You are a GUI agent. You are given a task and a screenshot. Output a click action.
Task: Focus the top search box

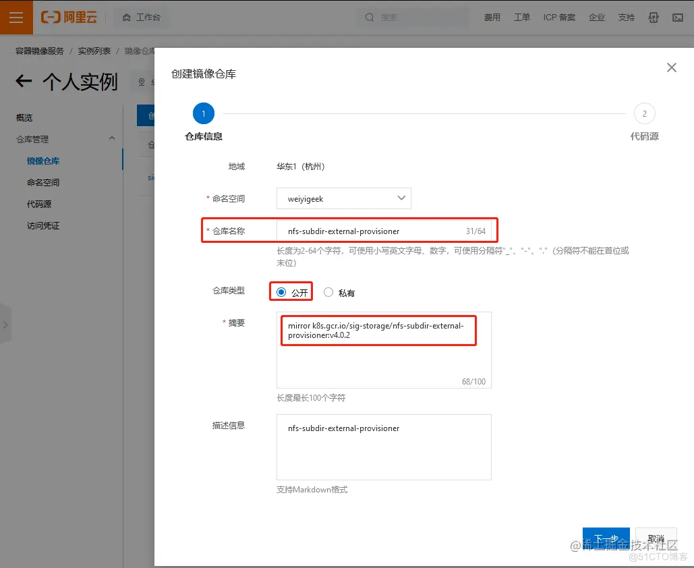coord(413,18)
